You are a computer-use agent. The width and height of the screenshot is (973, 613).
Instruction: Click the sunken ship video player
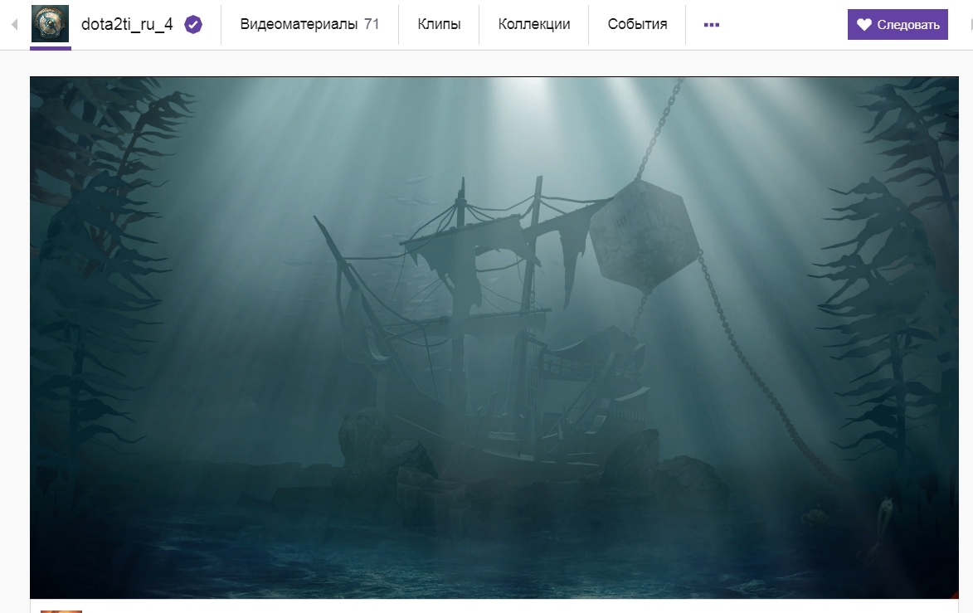click(494, 338)
